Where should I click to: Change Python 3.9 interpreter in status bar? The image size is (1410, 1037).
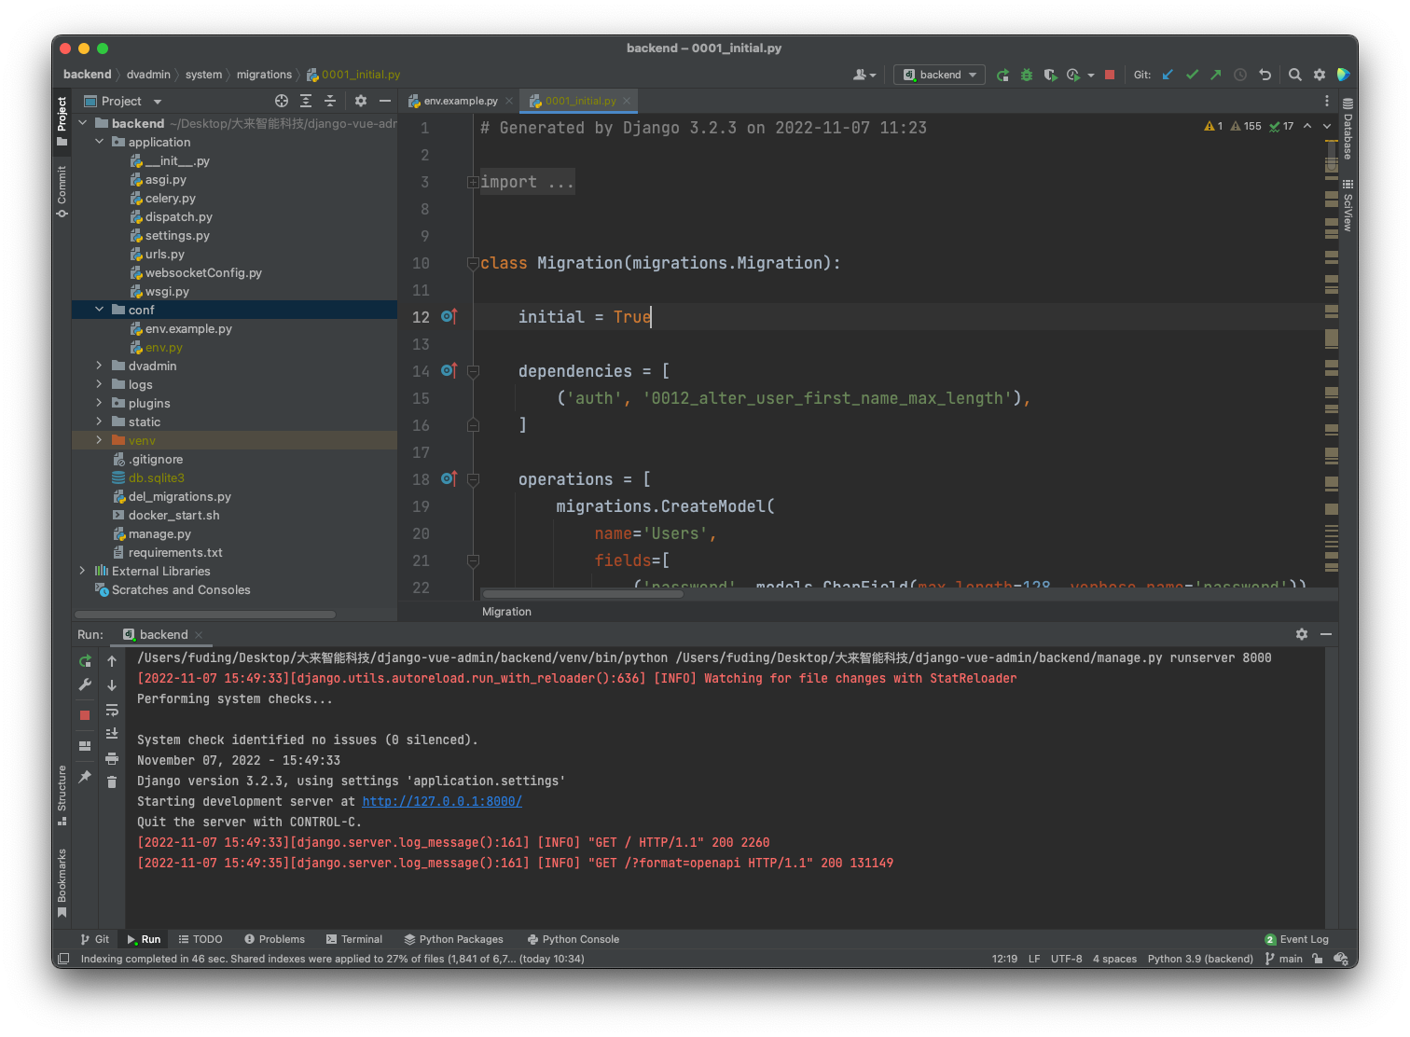coord(1200,959)
